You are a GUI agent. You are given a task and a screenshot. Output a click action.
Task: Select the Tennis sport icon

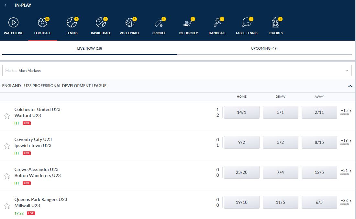tap(72, 23)
